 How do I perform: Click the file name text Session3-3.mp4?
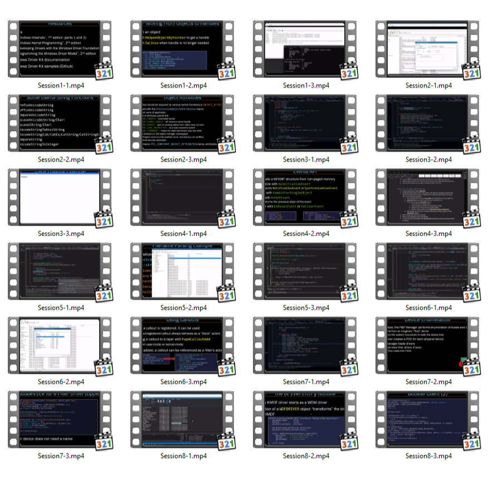61,234
